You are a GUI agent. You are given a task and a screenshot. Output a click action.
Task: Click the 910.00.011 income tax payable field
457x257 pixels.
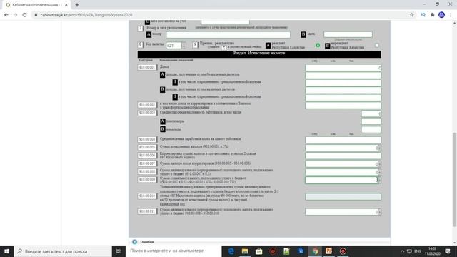341,212
